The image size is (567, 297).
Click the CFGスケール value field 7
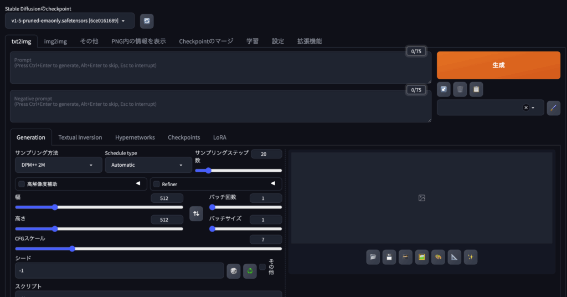point(265,239)
